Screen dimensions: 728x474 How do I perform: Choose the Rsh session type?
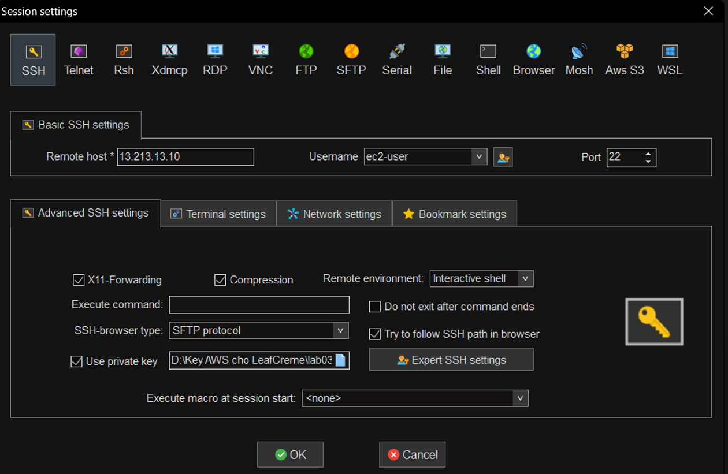(x=124, y=60)
